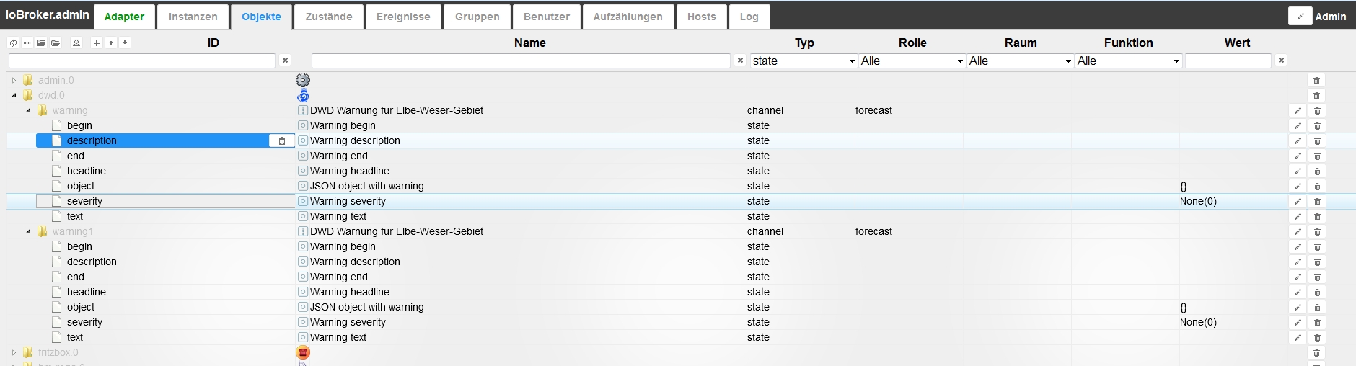The image size is (1356, 366).
Task: Open the Log tab
Action: [x=749, y=17]
